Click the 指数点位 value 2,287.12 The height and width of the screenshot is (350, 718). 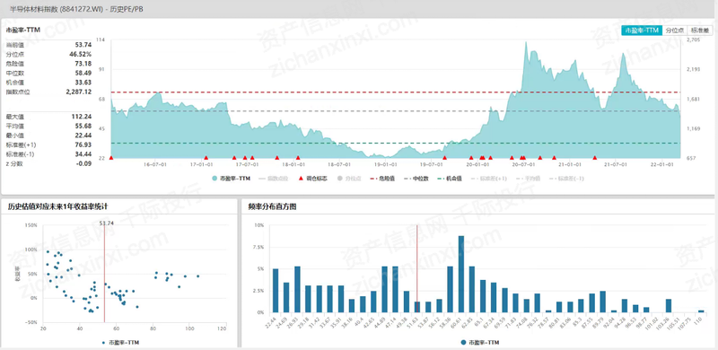pyautogui.click(x=79, y=92)
